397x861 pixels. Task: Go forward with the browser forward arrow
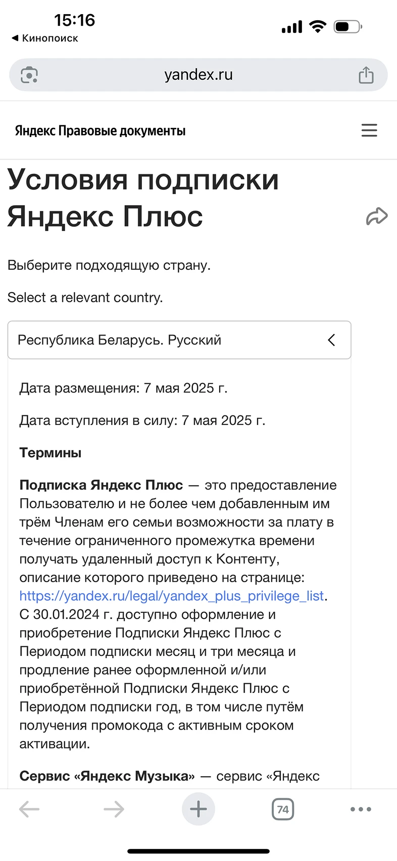click(x=114, y=809)
